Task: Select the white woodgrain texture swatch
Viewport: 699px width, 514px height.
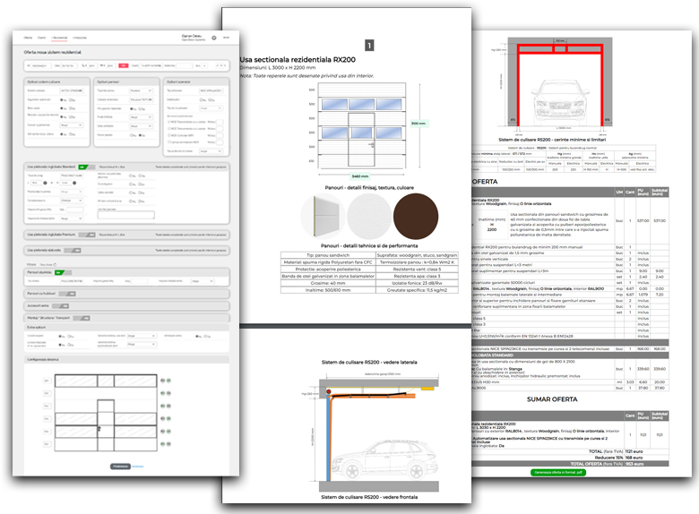Action: [369, 216]
